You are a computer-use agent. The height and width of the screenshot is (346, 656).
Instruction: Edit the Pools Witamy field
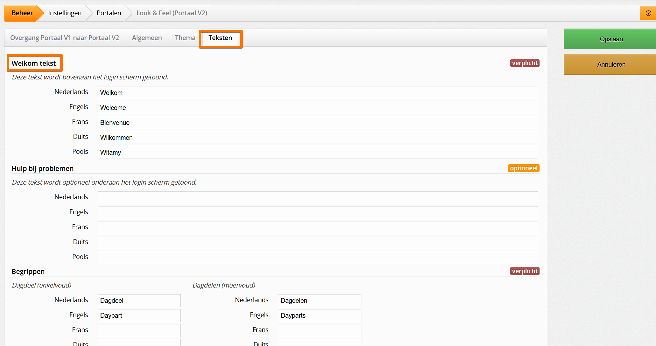pyautogui.click(x=318, y=153)
